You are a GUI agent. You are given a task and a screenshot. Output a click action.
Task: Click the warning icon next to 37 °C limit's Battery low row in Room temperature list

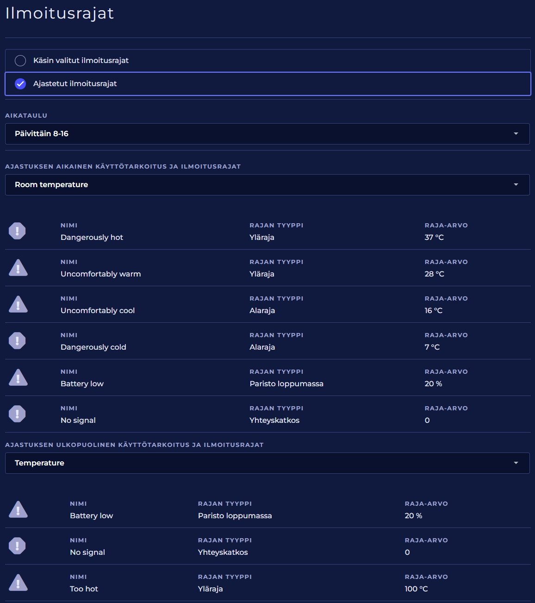pos(18,377)
